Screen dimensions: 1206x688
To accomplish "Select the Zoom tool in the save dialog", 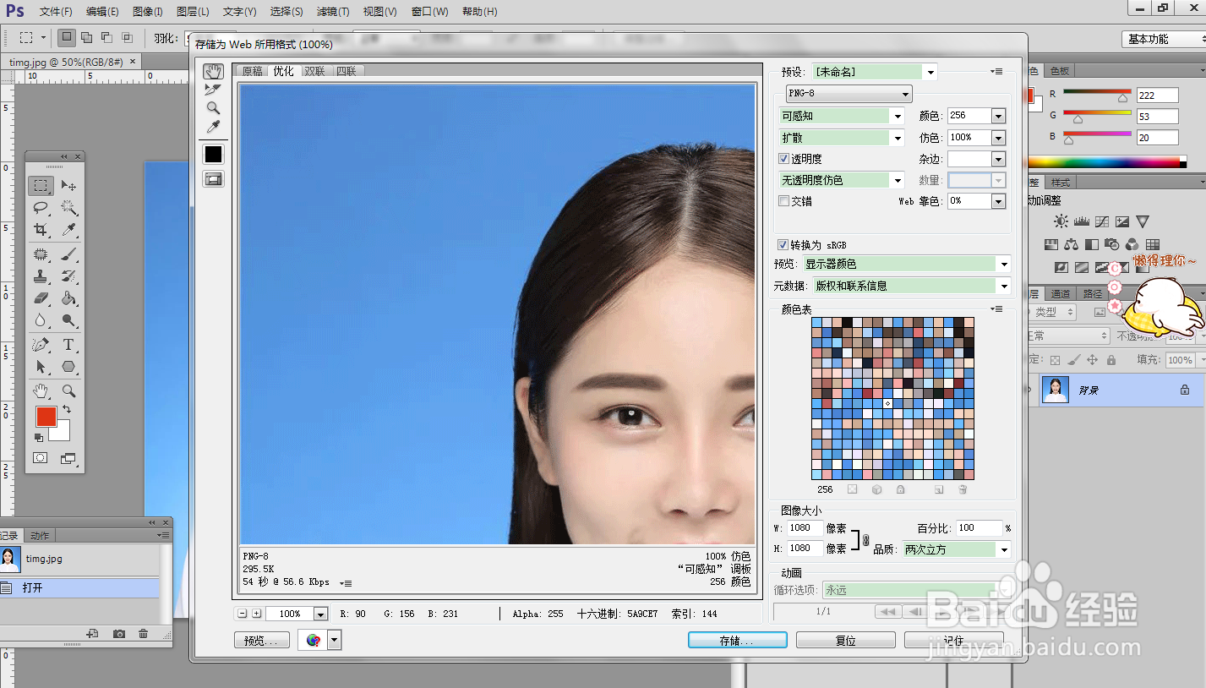I will 213,108.
